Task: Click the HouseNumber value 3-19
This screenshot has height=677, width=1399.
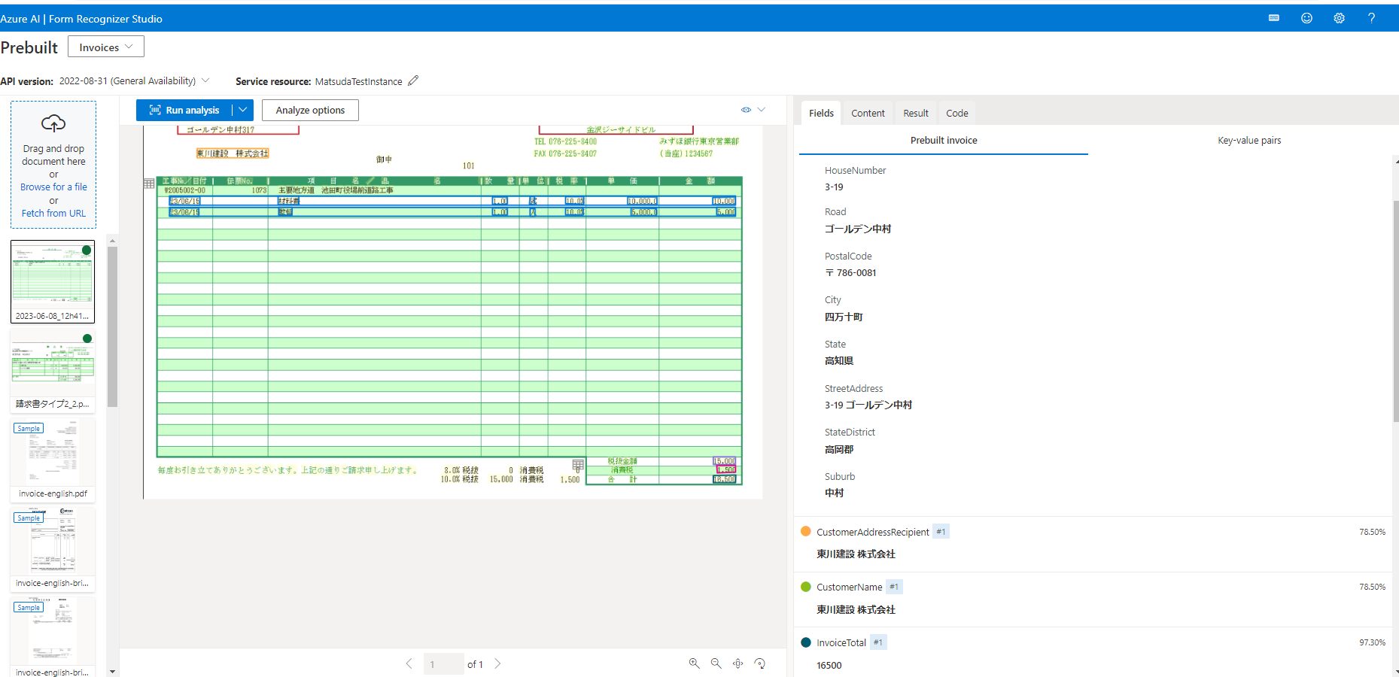Action: tap(834, 187)
